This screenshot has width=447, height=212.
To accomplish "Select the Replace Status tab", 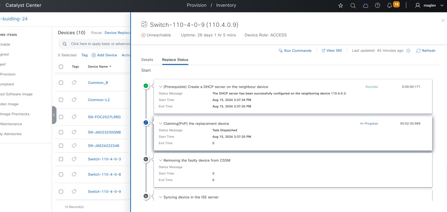I will (x=175, y=60).
